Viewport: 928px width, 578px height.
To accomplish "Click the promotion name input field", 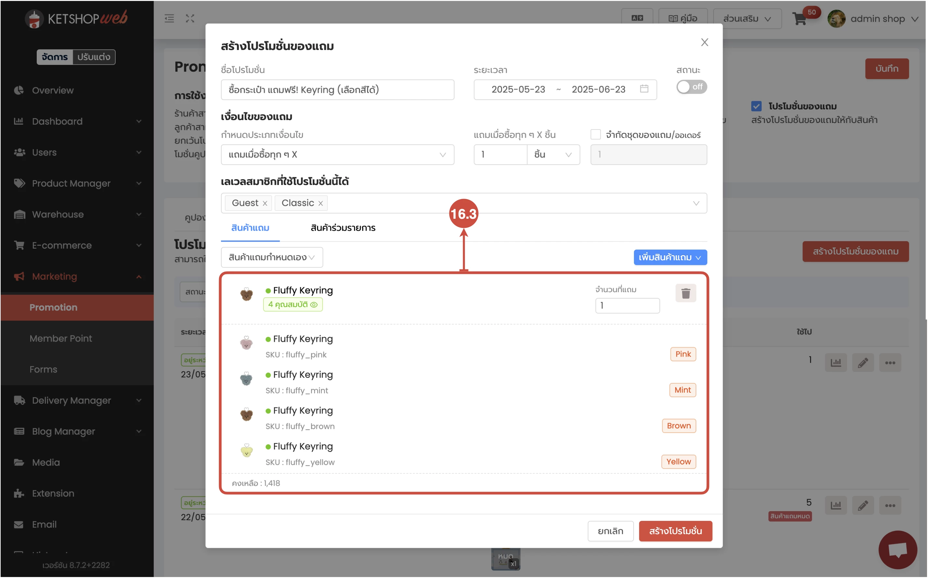I will (337, 90).
